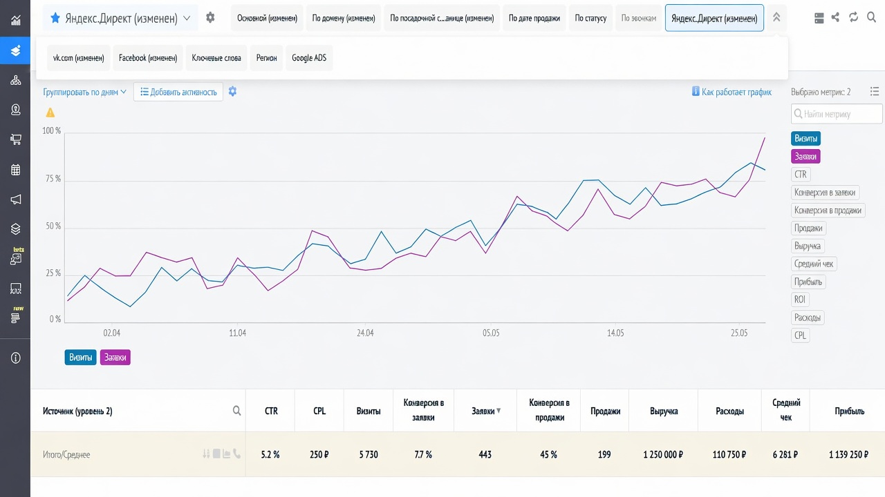
Task: Open the search magnifier in top-right corner
Action: tap(872, 18)
